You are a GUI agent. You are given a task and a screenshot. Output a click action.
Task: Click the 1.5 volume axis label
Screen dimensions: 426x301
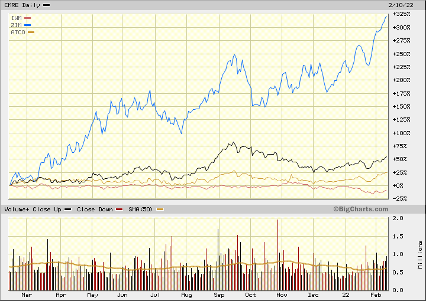398,237
